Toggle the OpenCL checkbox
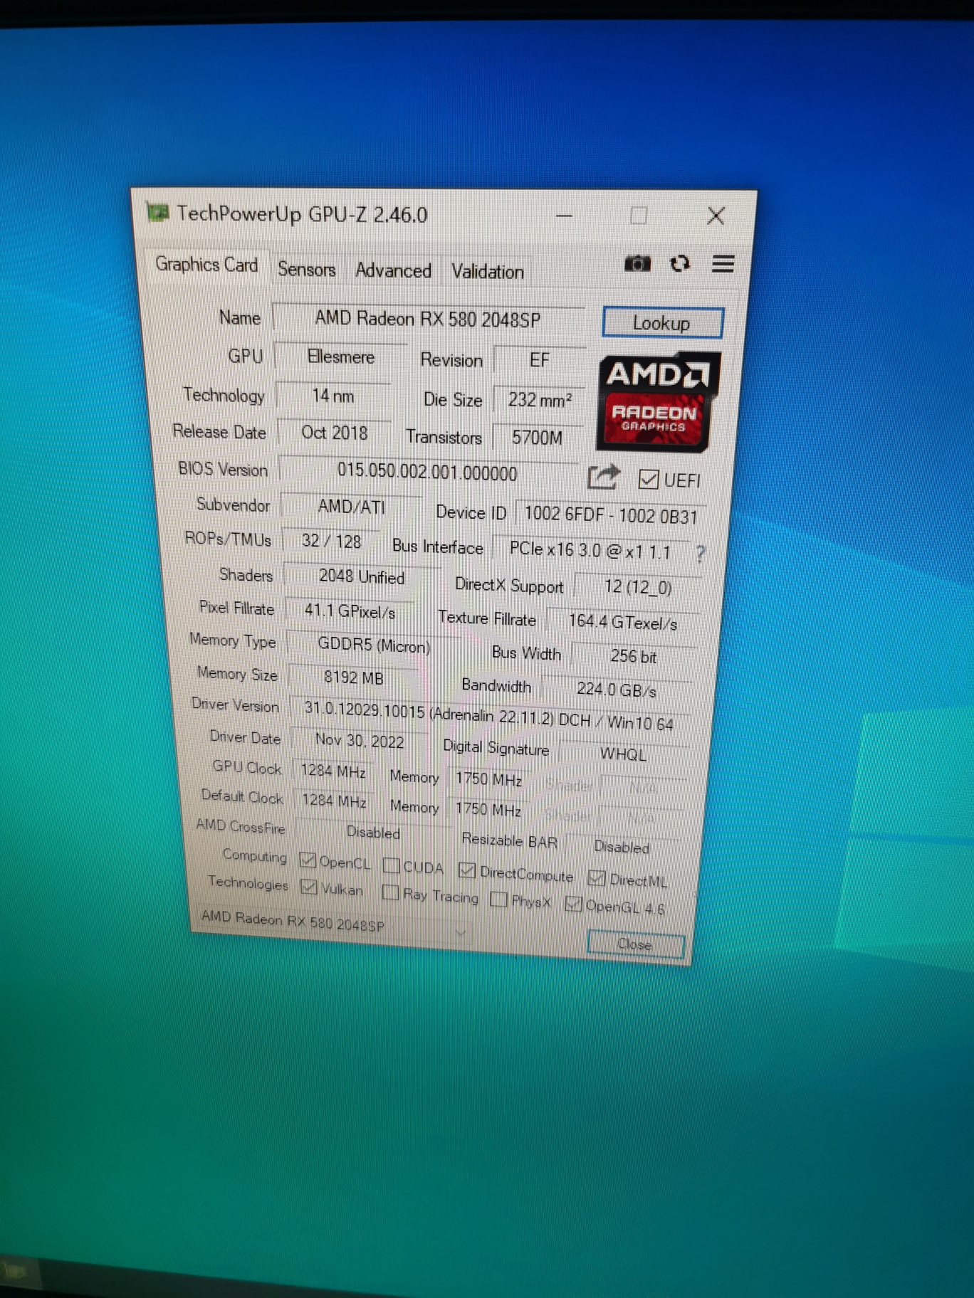Viewport: 974px width, 1298px height. click(x=308, y=860)
